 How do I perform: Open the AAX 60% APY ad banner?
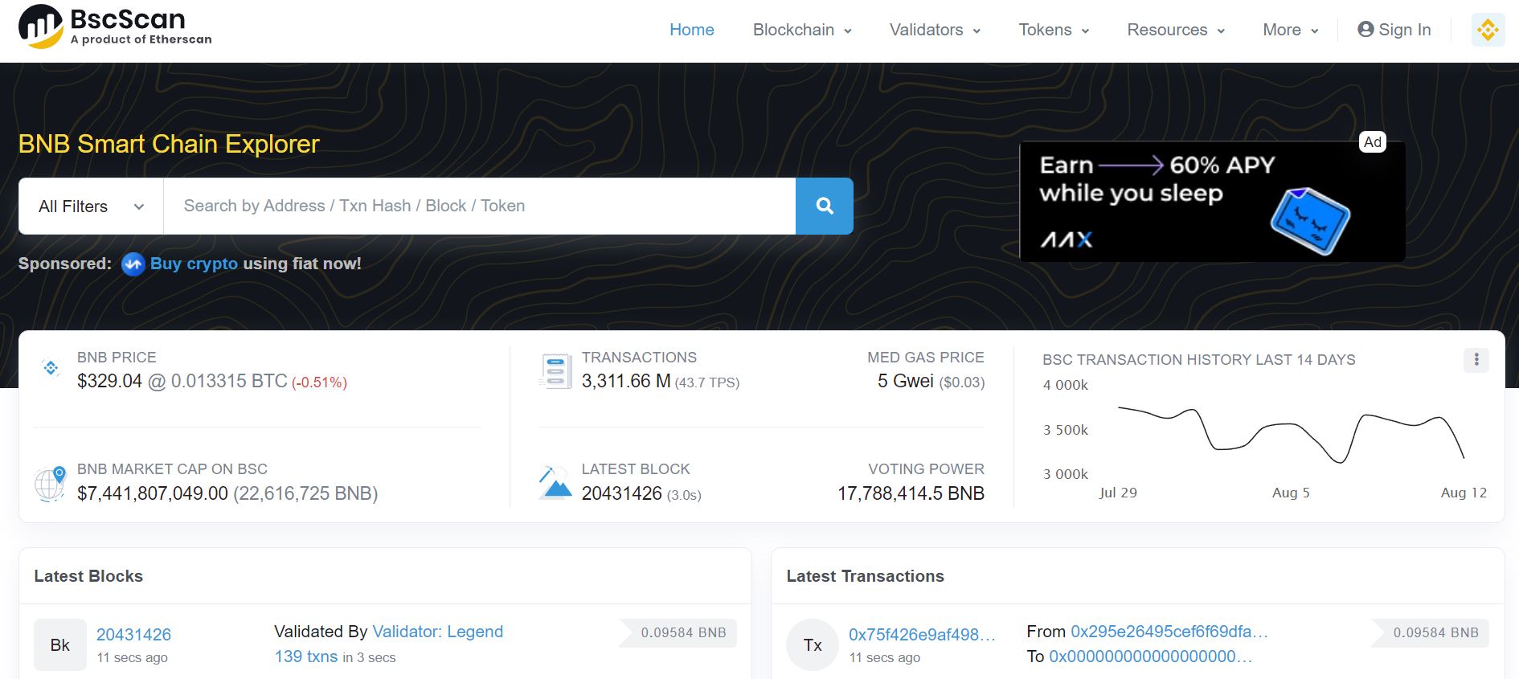click(x=1212, y=202)
